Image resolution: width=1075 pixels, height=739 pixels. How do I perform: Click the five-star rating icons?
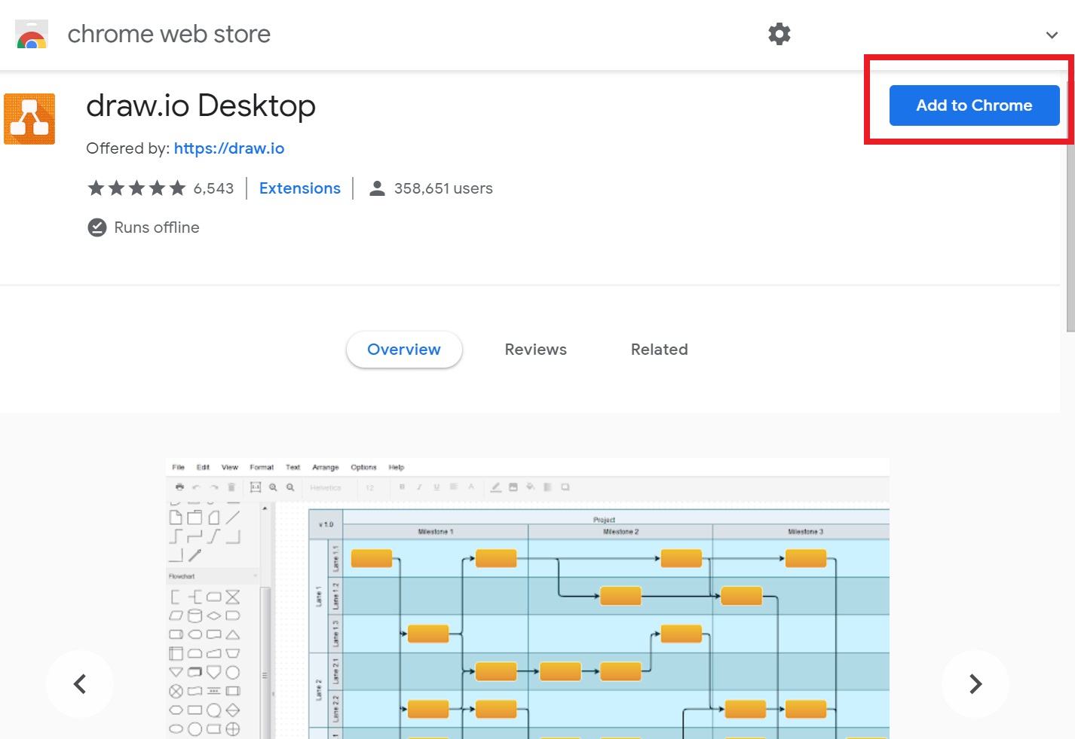tap(136, 188)
